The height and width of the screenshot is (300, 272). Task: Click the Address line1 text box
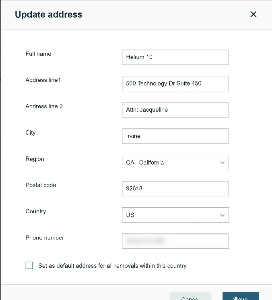175,83
